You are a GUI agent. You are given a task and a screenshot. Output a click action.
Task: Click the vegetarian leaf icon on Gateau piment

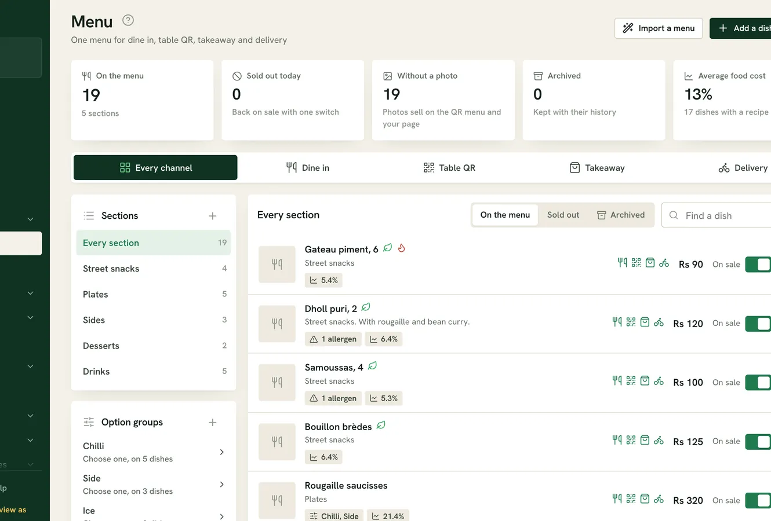pyautogui.click(x=388, y=248)
